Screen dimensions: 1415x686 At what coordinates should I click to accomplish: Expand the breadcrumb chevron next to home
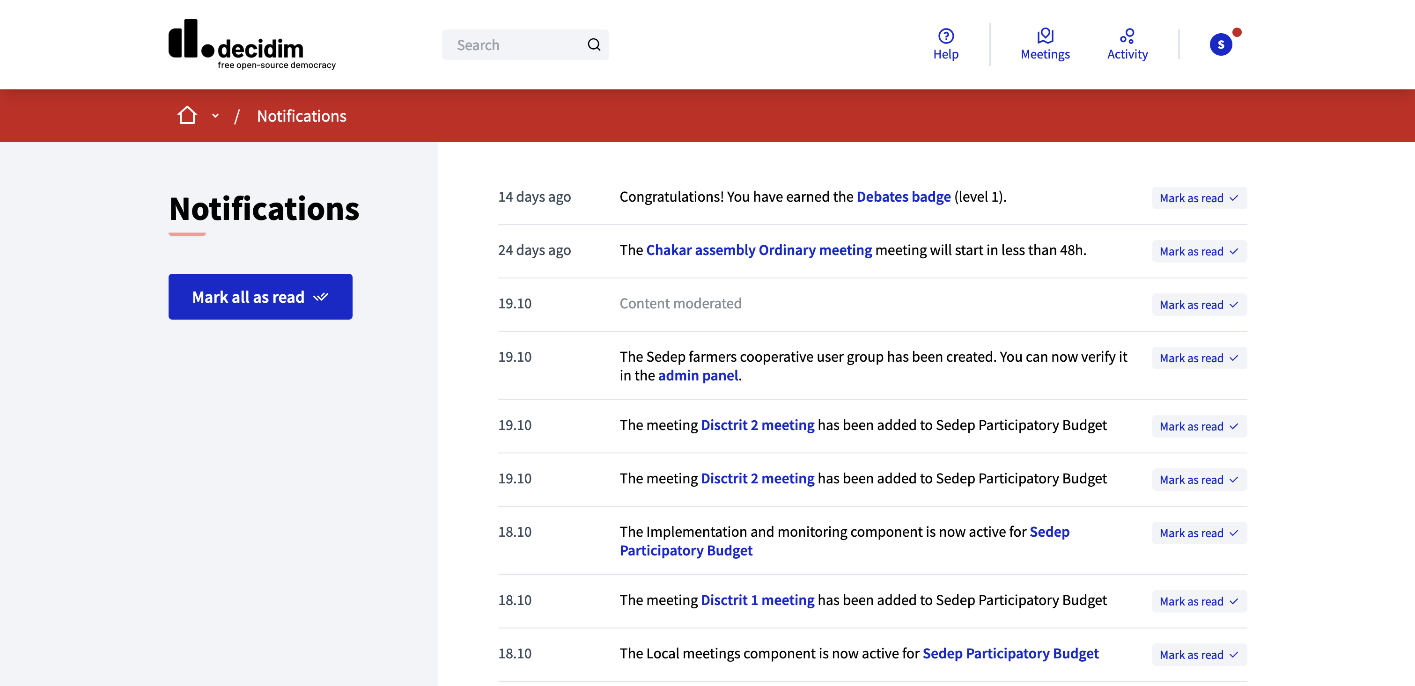pyautogui.click(x=215, y=117)
